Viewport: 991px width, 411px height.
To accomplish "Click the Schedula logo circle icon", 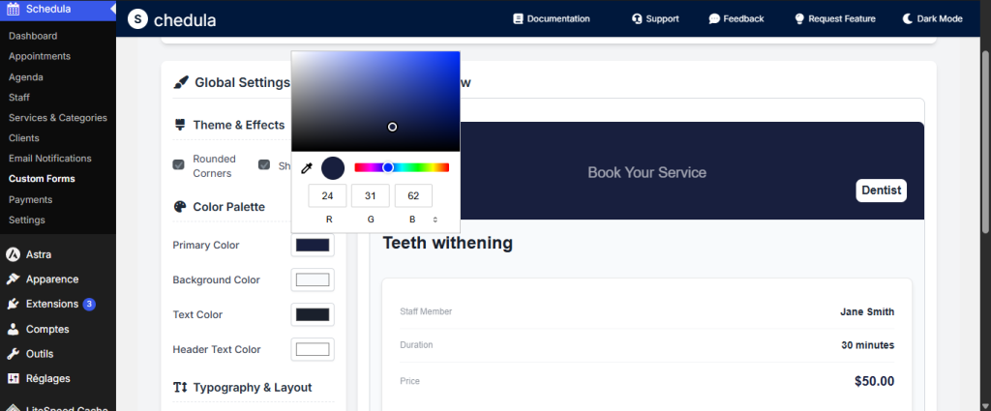I will pos(138,18).
